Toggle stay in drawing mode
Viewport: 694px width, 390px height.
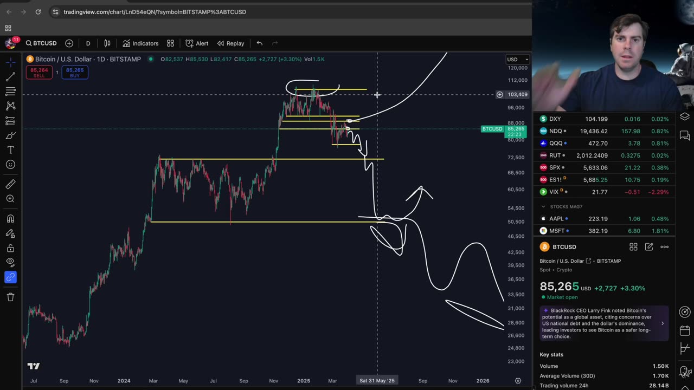click(x=10, y=233)
